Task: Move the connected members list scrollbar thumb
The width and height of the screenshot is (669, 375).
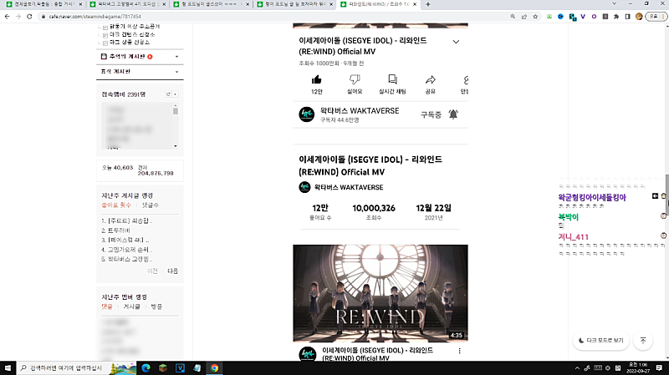Action: (x=176, y=111)
